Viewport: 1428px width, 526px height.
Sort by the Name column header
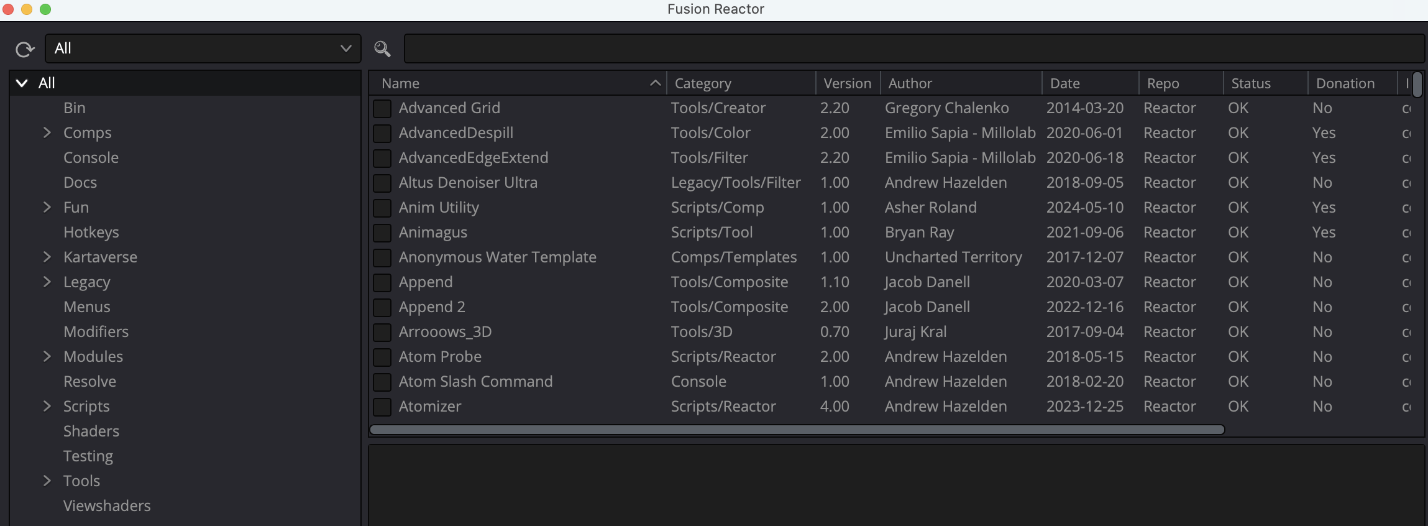[x=518, y=83]
